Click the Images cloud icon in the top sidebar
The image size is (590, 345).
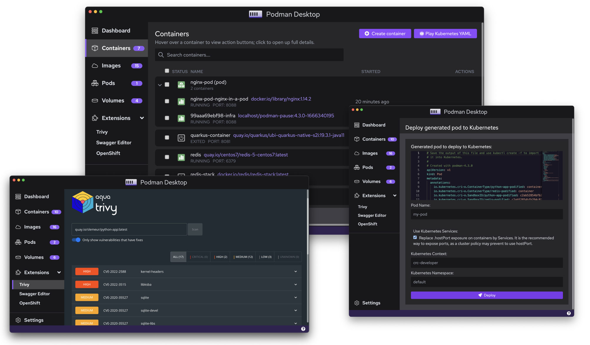click(95, 66)
